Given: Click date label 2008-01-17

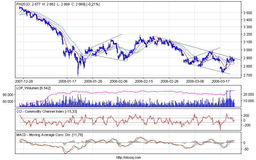Looking at the screenshot, I should click(x=67, y=81).
